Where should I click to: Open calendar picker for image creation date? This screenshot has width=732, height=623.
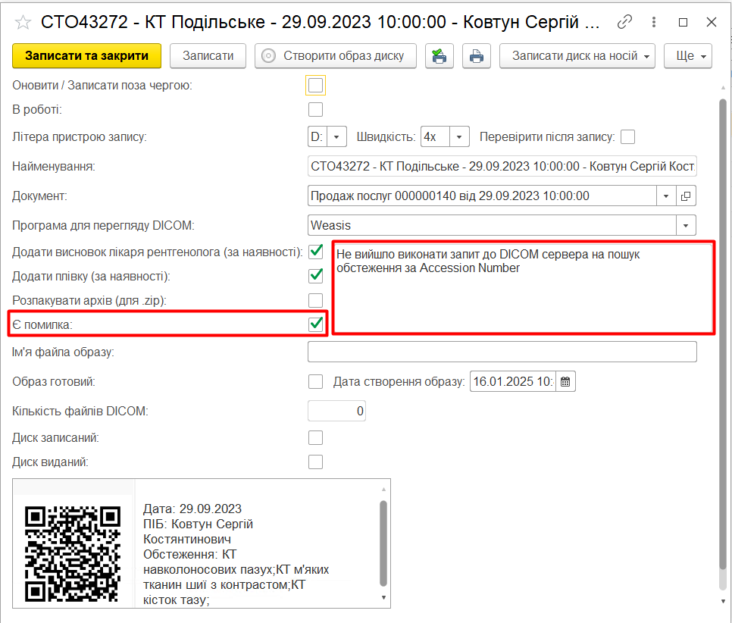(565, 381)
